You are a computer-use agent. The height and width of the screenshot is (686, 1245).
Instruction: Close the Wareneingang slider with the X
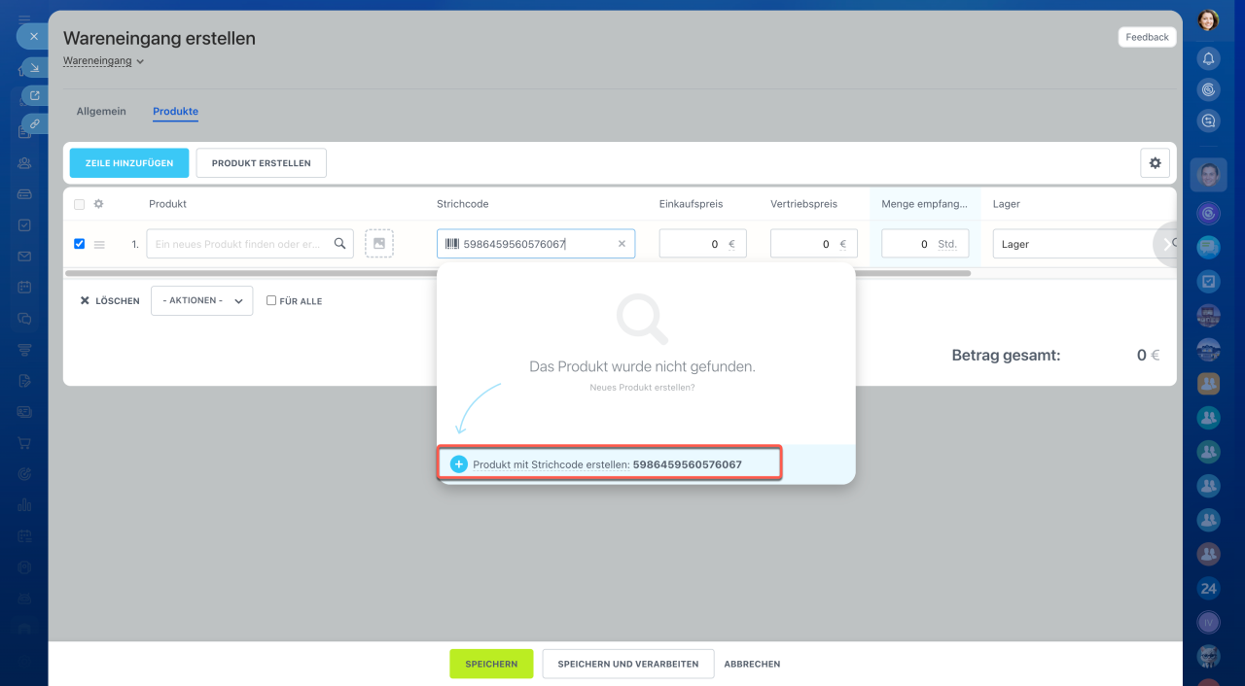[32, 36]
